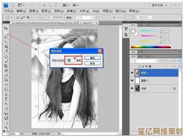Select the 3D Orbit tool

coord(6,118)
